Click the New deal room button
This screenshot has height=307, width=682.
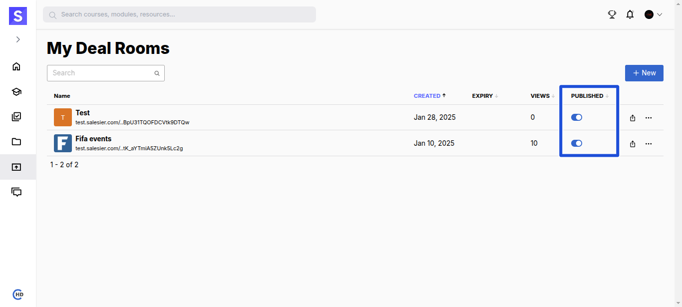click(644, 73)
